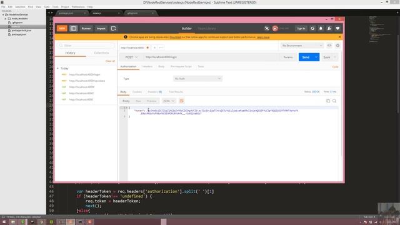The height and width of the screenshot is (225, 400).
Task: Open the POST method dropdown
Action: coord(131,57)
